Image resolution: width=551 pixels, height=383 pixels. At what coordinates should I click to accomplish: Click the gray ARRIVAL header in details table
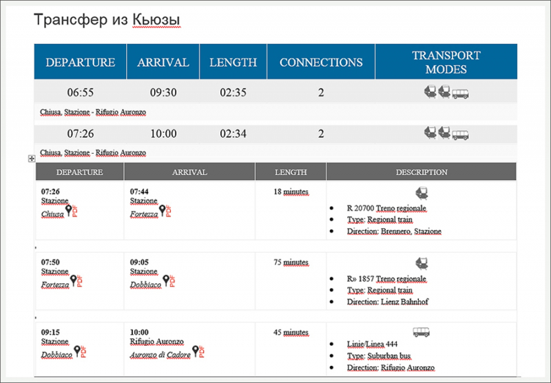point(189,172)
